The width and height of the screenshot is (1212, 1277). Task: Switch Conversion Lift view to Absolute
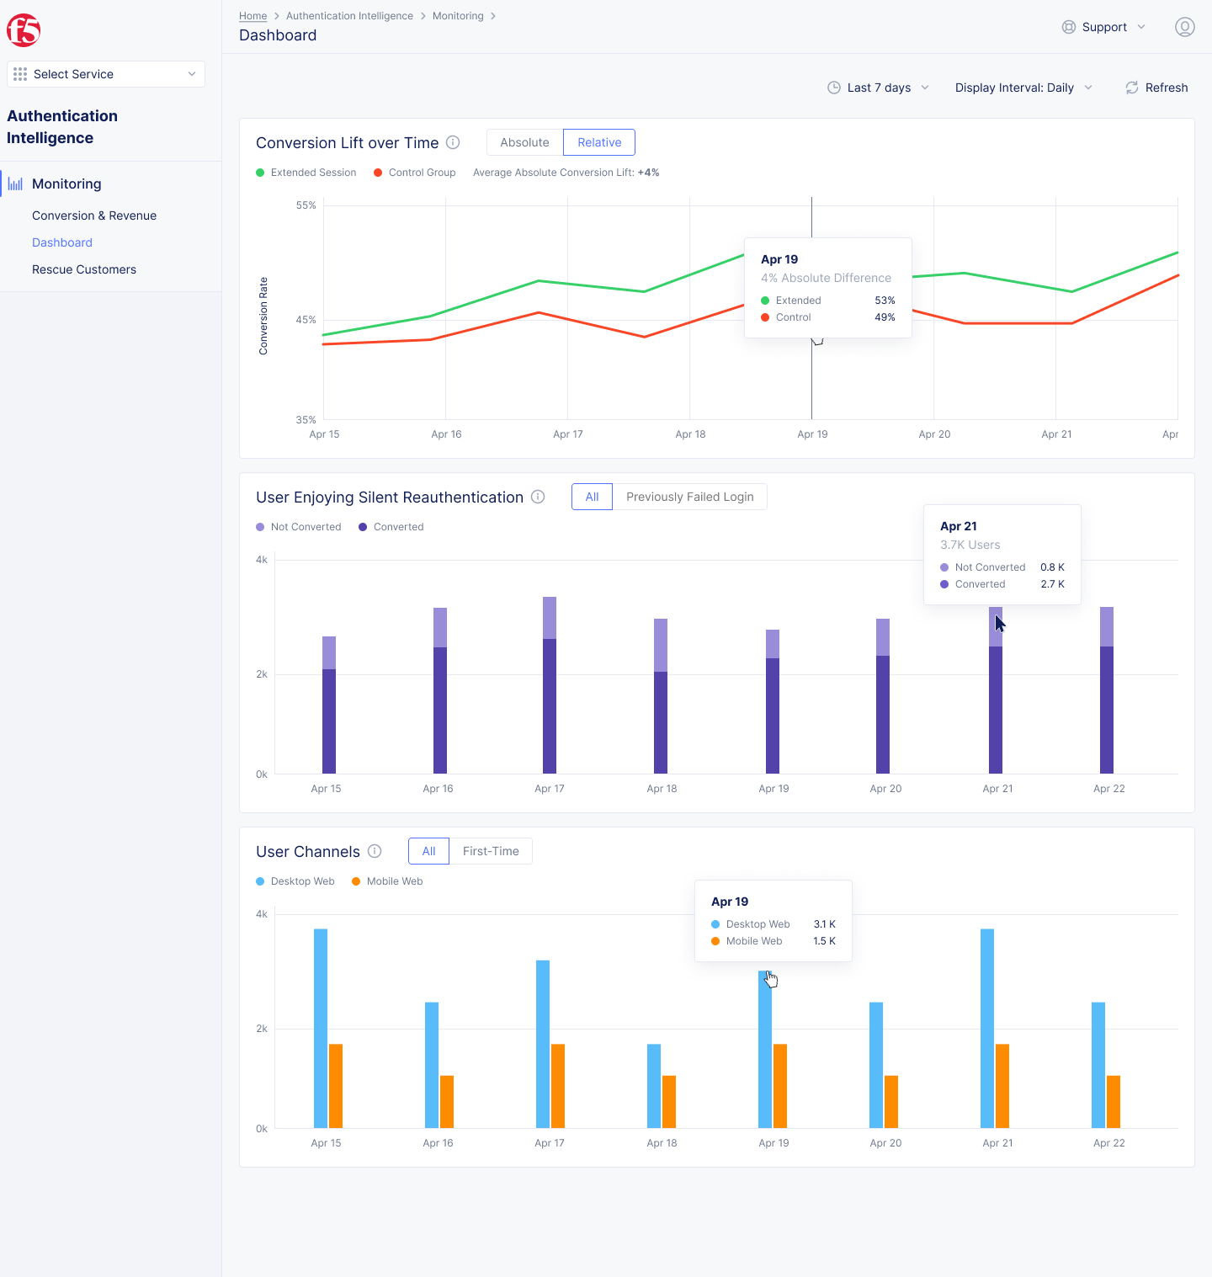pos(524,141)
